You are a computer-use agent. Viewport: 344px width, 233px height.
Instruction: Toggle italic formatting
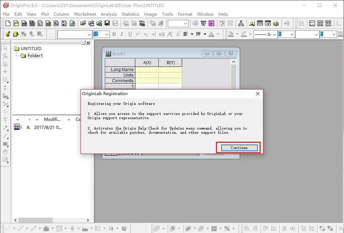tap(122, 34)
